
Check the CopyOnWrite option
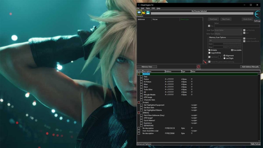209,53
